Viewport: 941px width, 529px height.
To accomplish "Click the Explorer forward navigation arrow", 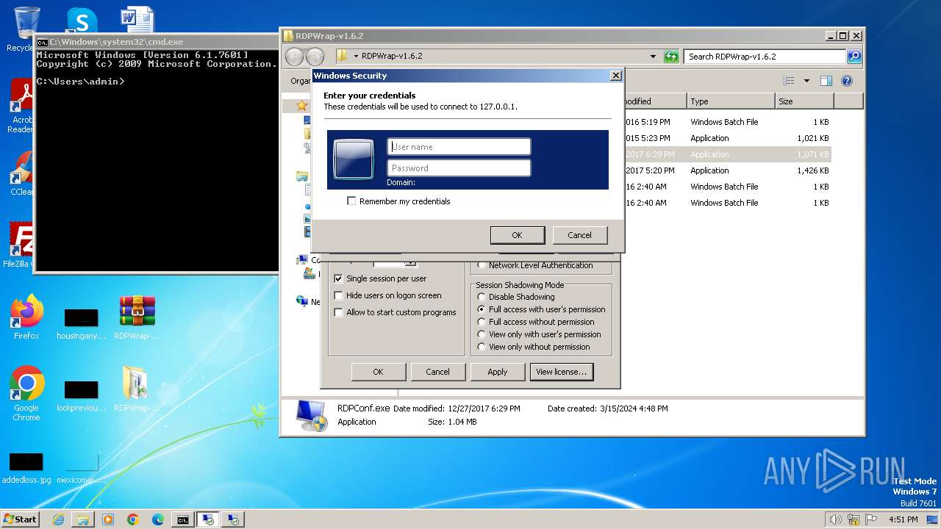I will [x=315, y=57].
